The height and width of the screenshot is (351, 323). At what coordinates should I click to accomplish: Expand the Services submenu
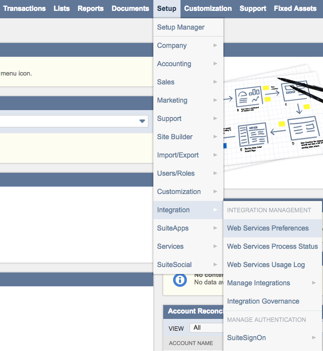click(x=188, y=246)
